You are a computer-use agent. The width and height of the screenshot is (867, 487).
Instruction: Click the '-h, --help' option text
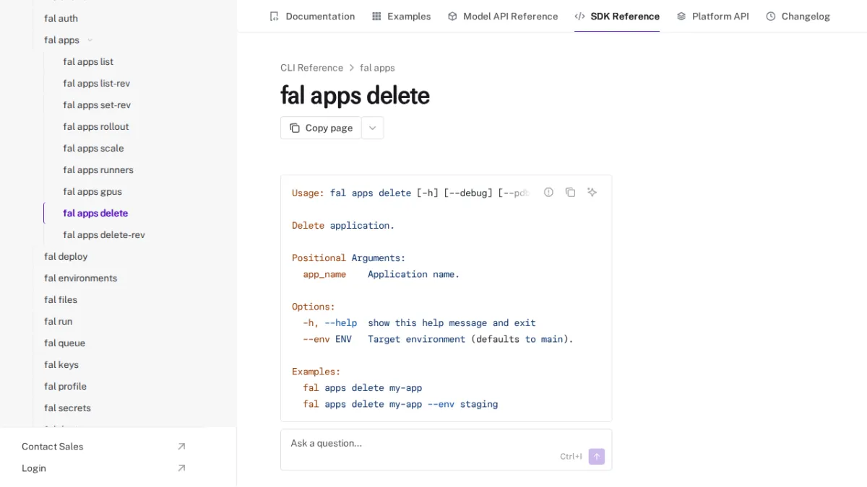tap(330, 323)
